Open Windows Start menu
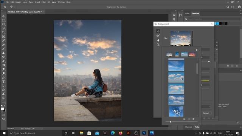 [4, 133]
